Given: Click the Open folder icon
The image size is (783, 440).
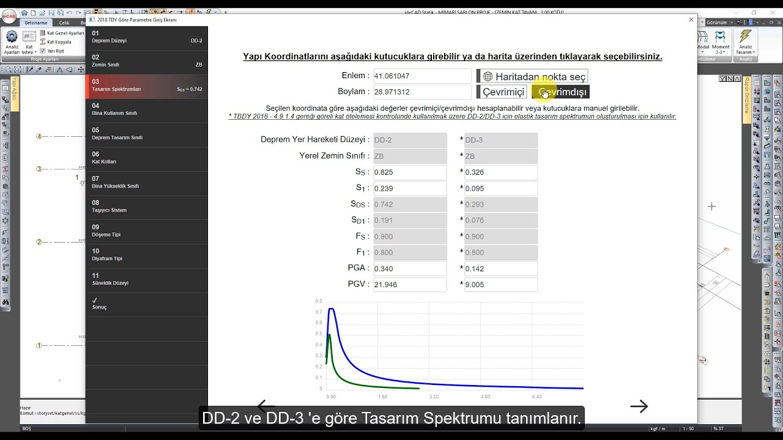Looking at the screenshot, I should 43,12.
